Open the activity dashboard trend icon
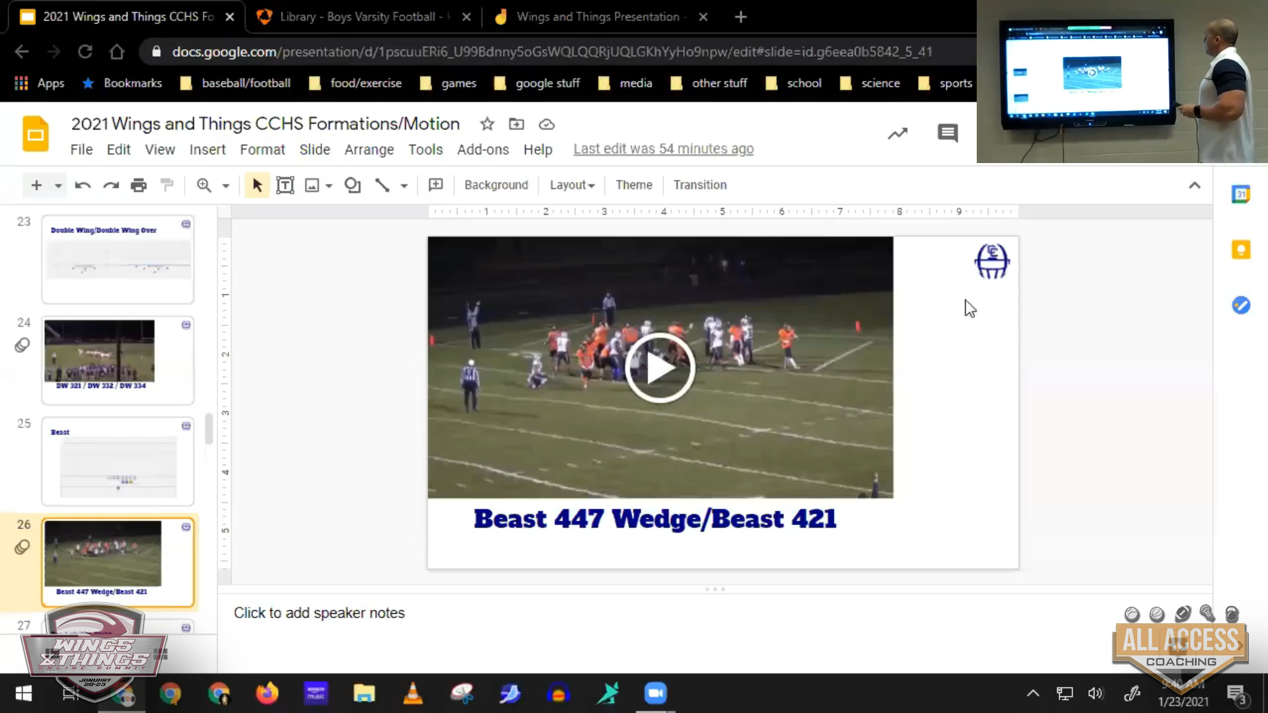 click(x=898, y=133)
